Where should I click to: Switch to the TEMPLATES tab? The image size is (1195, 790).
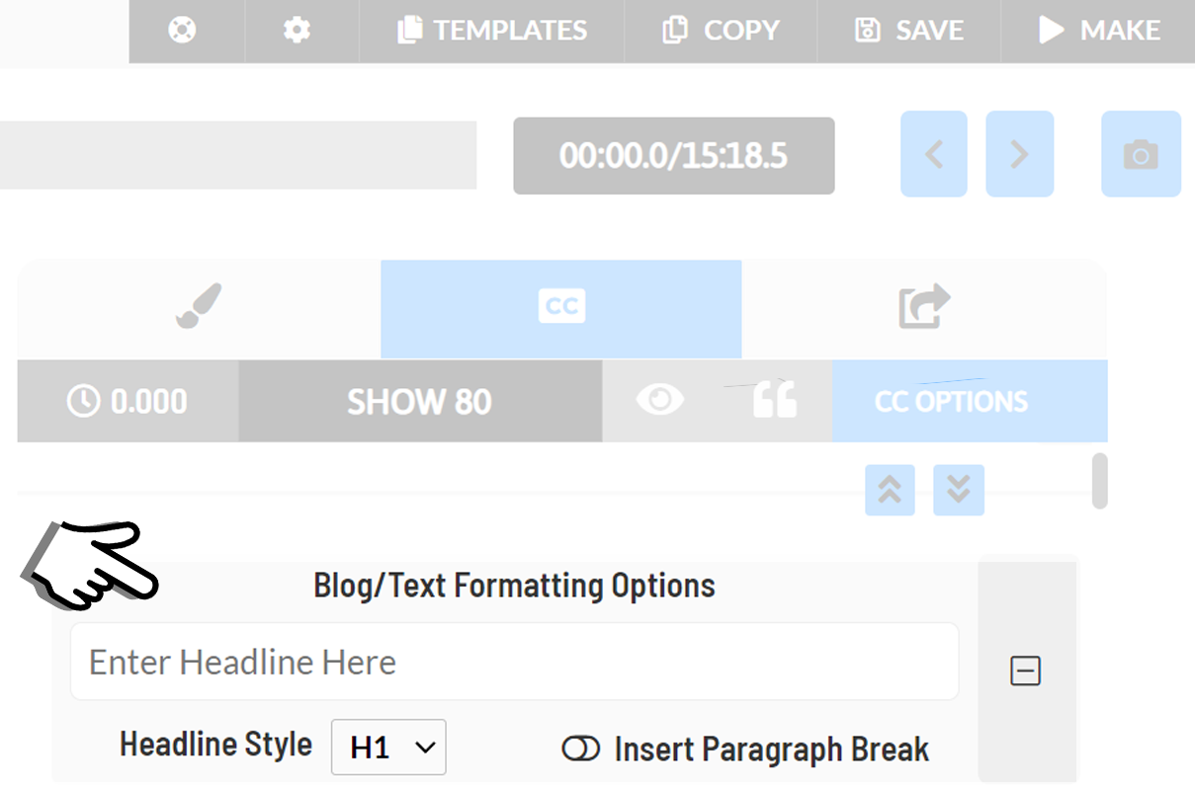490,31
